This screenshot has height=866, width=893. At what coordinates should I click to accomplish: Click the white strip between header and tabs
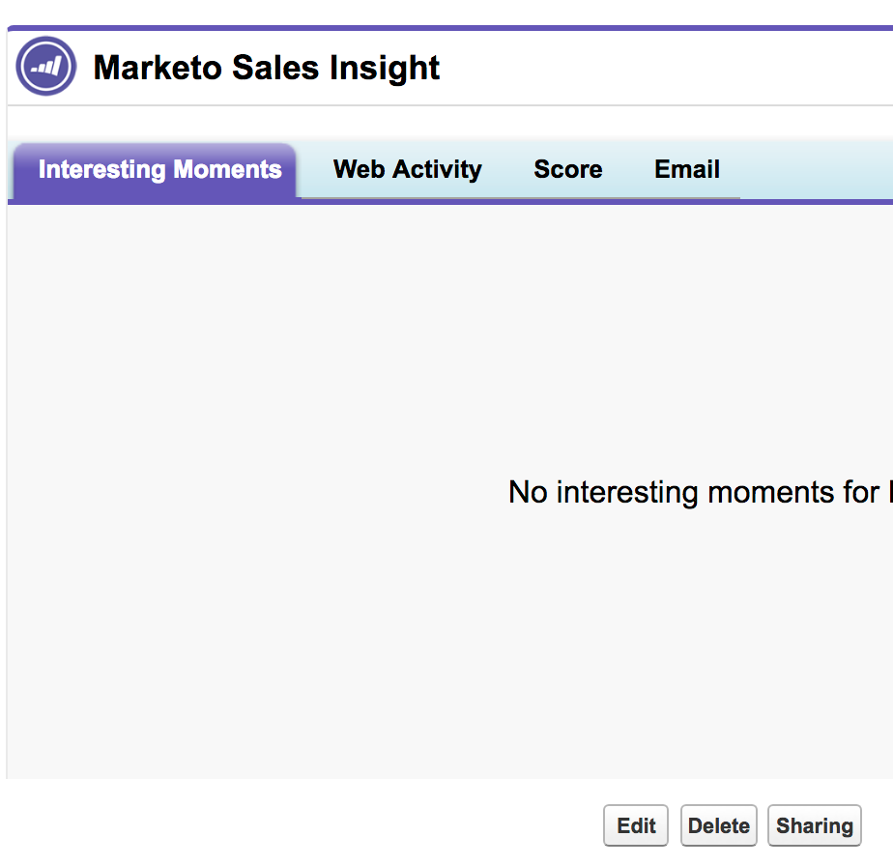click(x=445, y=122)
